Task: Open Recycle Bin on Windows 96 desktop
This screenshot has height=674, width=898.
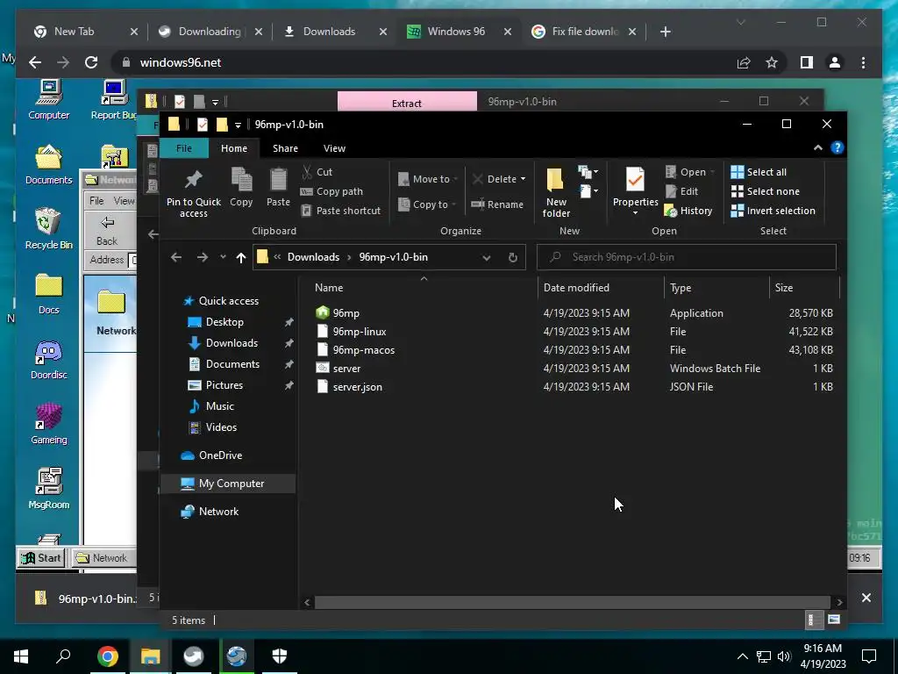Action: point(49,229)
